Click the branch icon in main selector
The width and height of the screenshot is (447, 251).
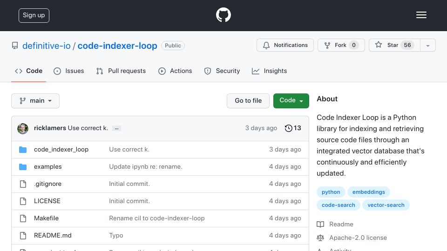coord(22,101)
